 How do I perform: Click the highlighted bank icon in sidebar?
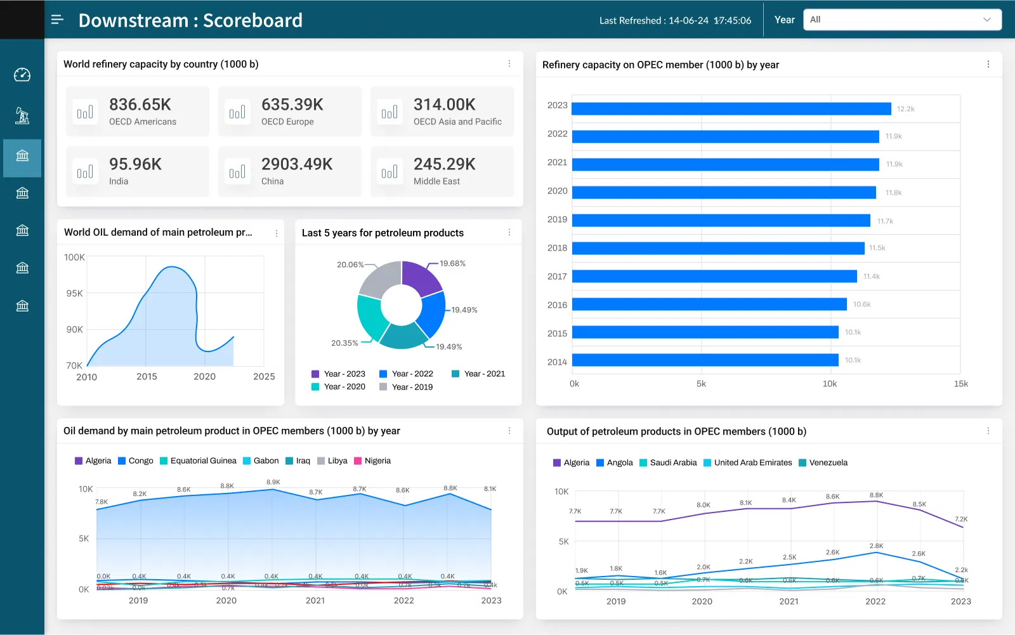tap(22, 156)
